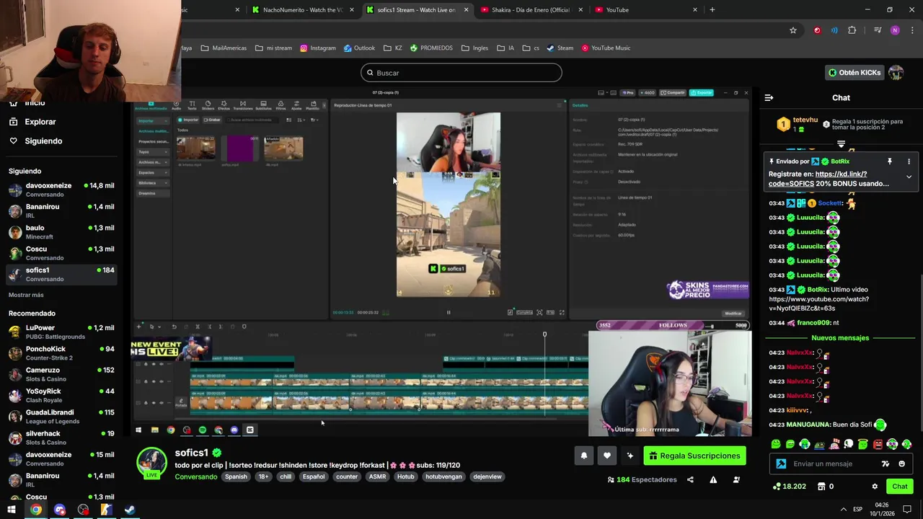Screen dimensions: 923x519
Task: Open Coscu channel in followed list
Action: coord(62,253)
